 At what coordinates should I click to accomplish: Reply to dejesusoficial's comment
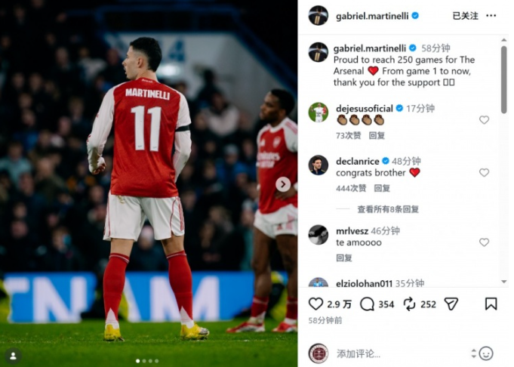(377, 135)
